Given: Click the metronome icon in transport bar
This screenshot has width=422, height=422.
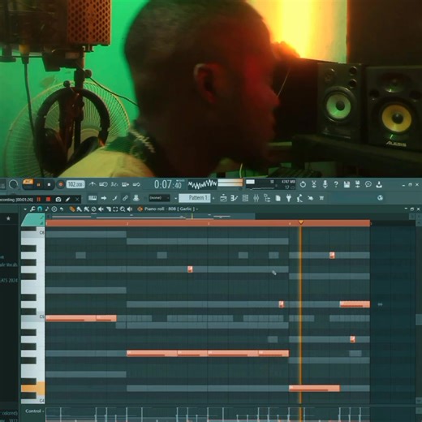Looking at the screenshot, I should pyautogui.click(x=93, y=184).
